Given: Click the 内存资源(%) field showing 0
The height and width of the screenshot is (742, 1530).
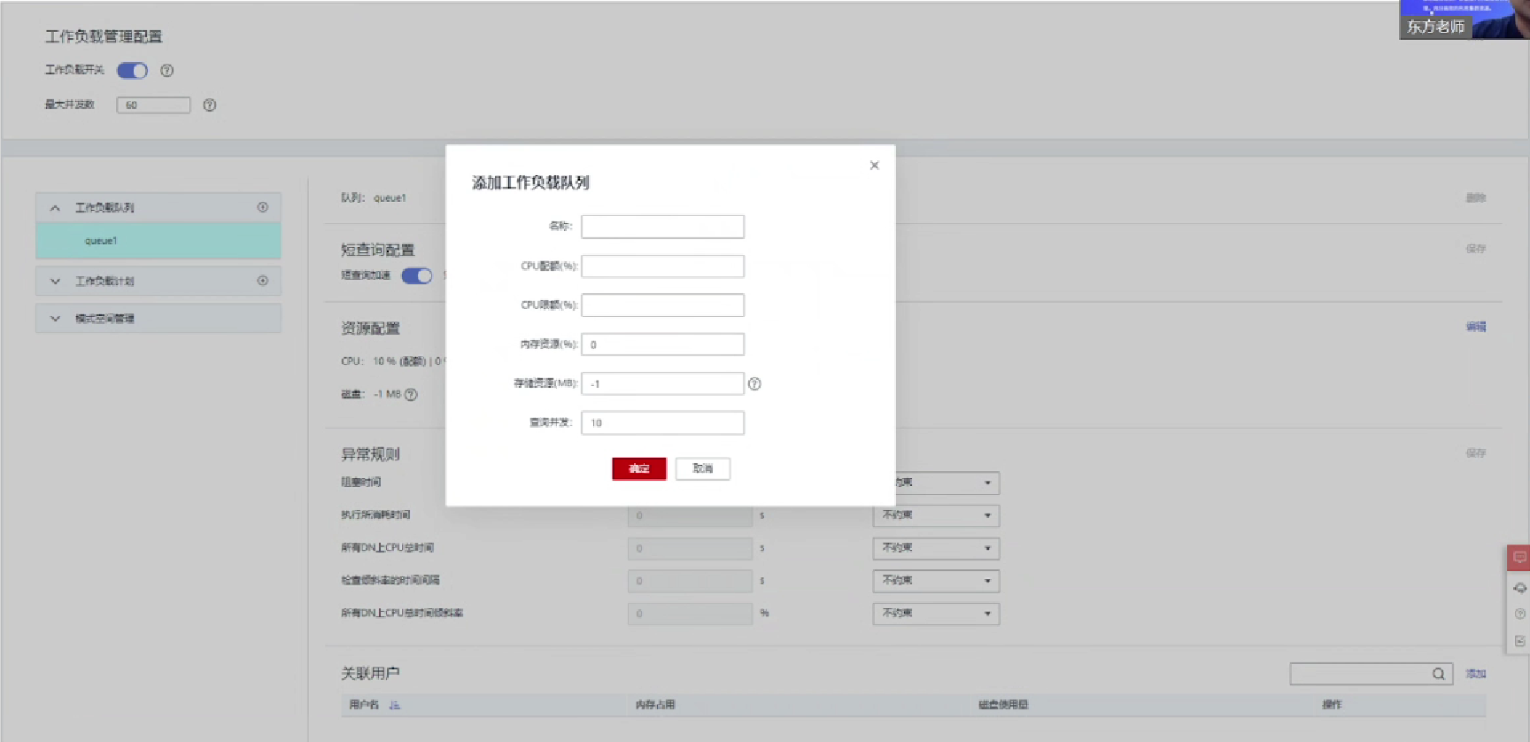Looking at the screenshot, I should (662, 344).
